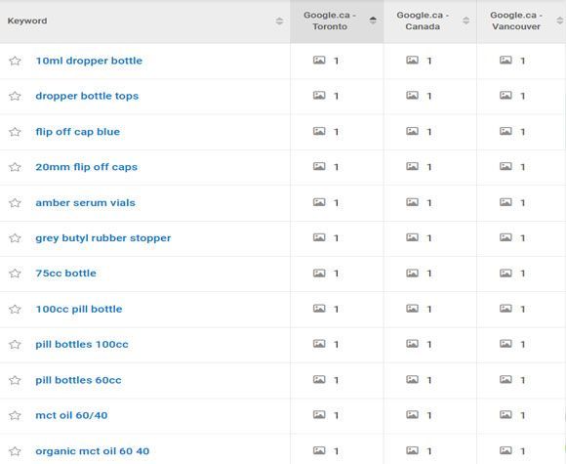Mark 'mct oil 60/40' with the star
The width and height of the screenshot is (566, 464).
pos(15,415)
